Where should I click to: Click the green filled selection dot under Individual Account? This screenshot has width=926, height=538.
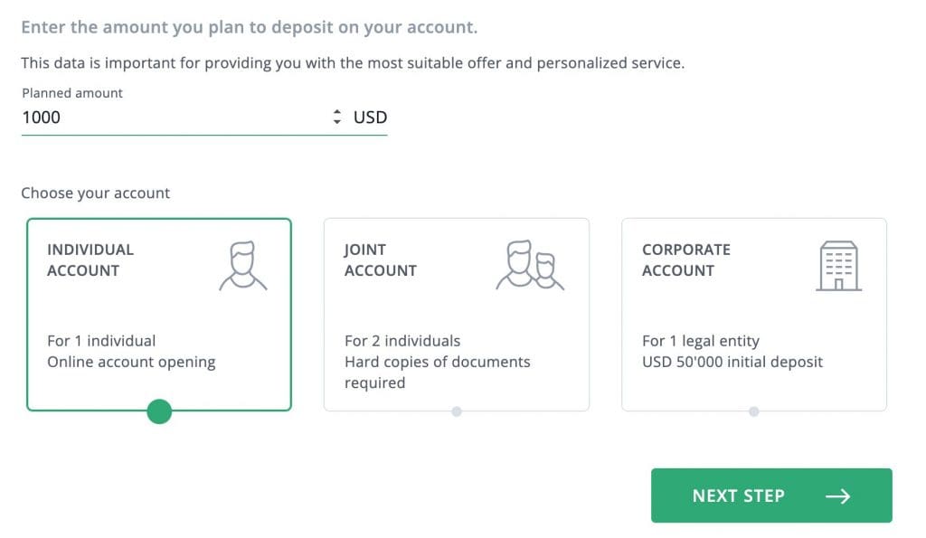159,411
